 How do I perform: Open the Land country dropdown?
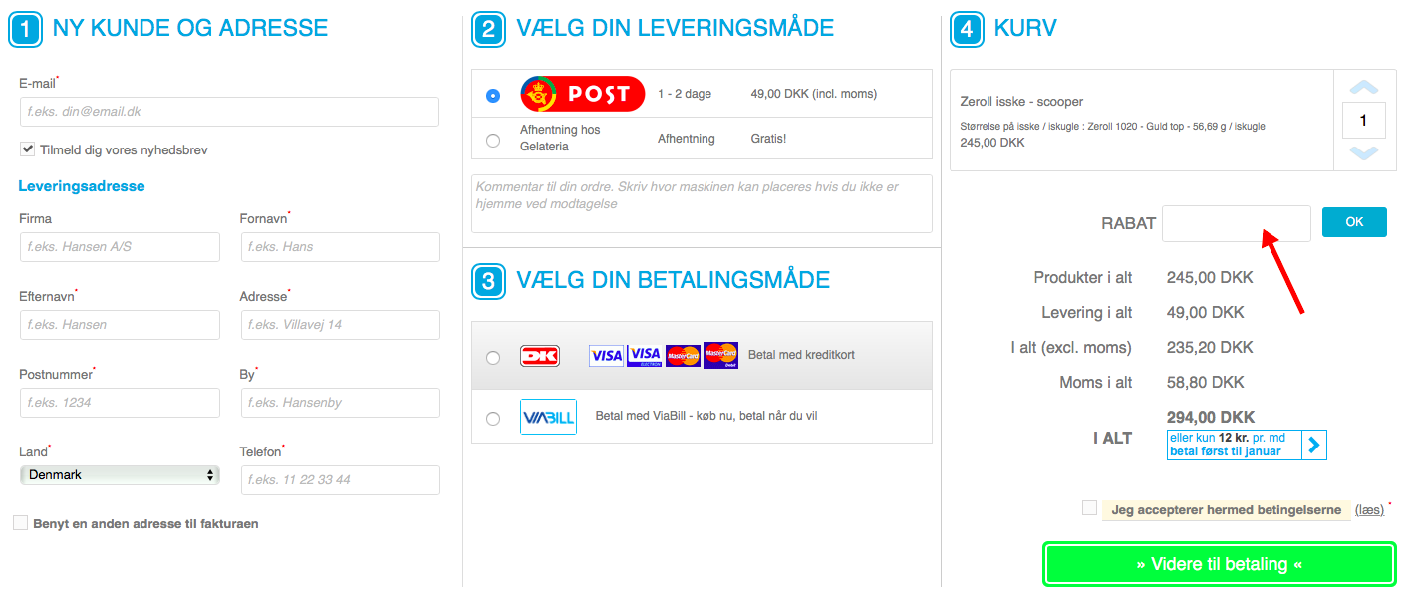point(120,475)
